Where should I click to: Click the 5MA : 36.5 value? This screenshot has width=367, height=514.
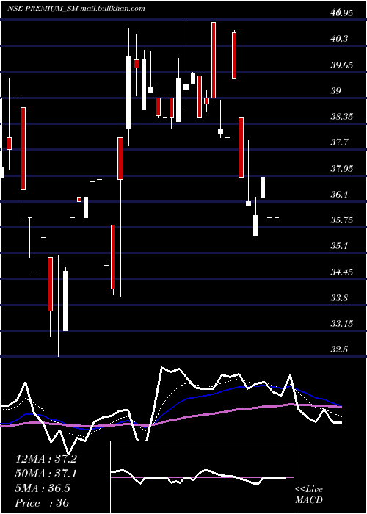[43, 488]
